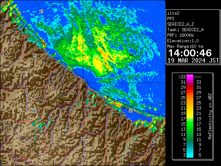Click the northwest '40' range label on land
Viewport: 221px width, 166px height.
pos(35,55)
